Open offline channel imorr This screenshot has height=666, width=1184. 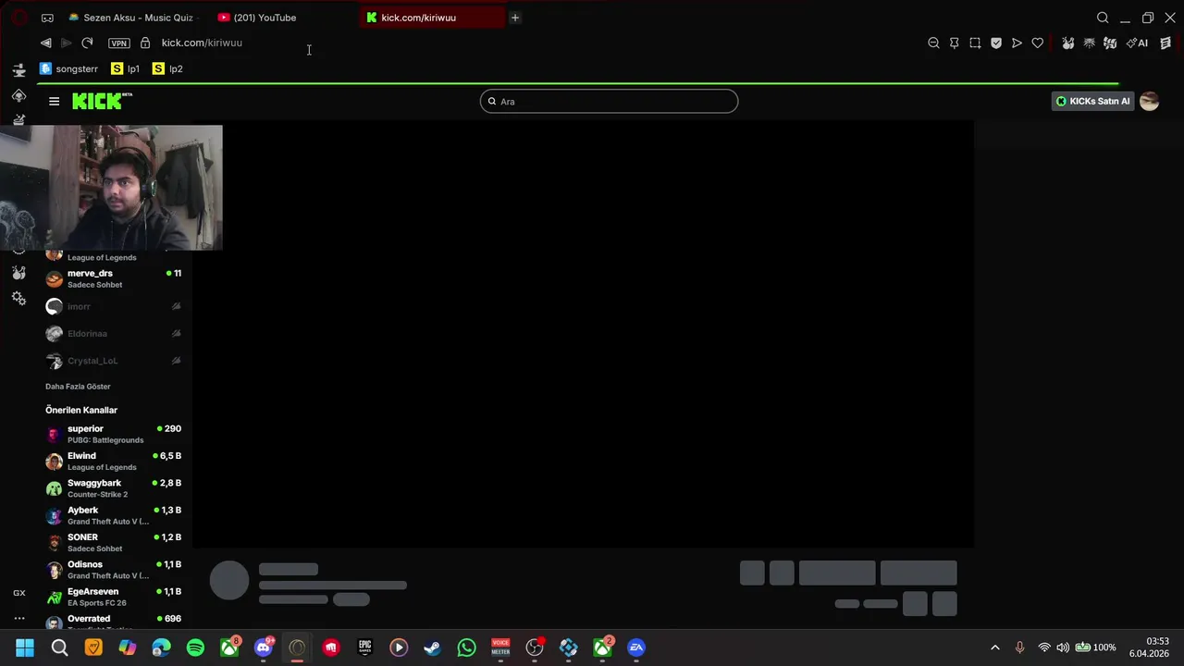[x=114, y=306]
